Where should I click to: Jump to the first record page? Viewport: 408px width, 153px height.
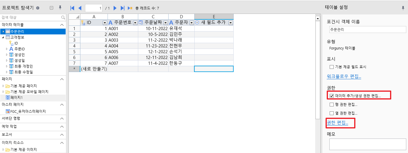click(x=72, y=8)
